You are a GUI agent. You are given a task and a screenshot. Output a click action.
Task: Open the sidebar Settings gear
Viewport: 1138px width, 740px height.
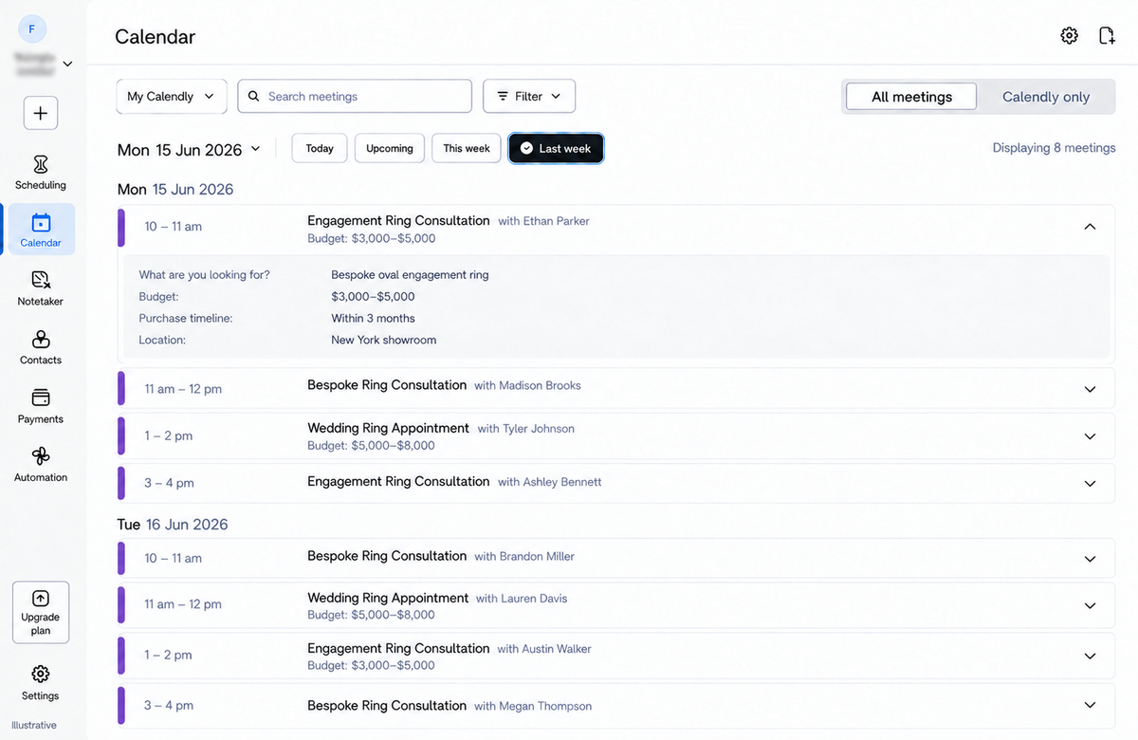41,675
